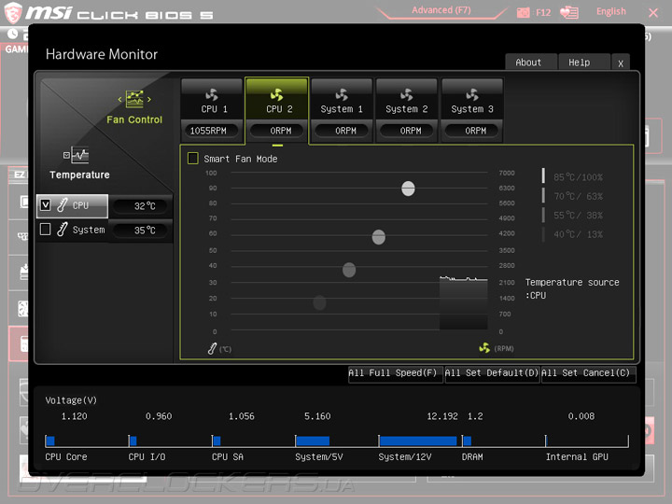Click All Set Cancel(C) button
Viewport: 672px width, 504px height.
point(588,373)
